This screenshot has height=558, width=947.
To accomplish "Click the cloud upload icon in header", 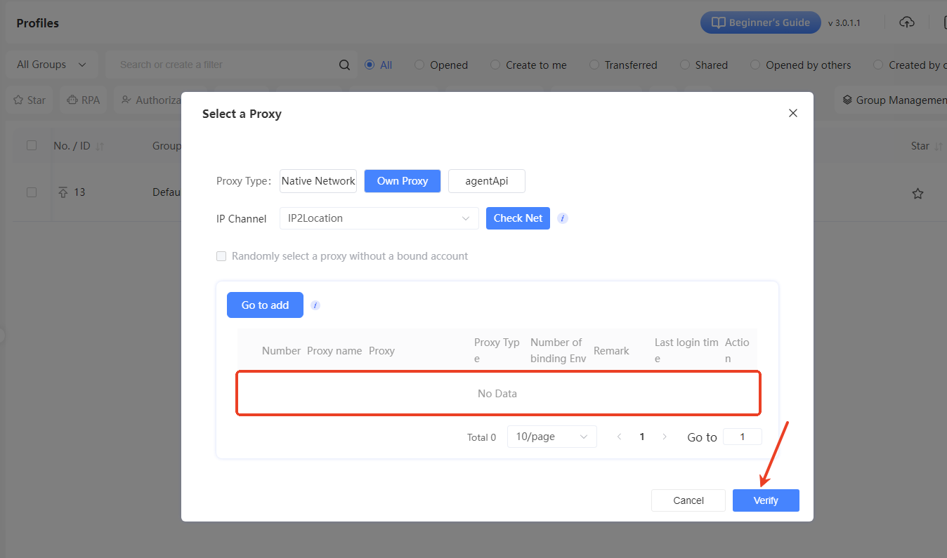I will tap(907, 22).
